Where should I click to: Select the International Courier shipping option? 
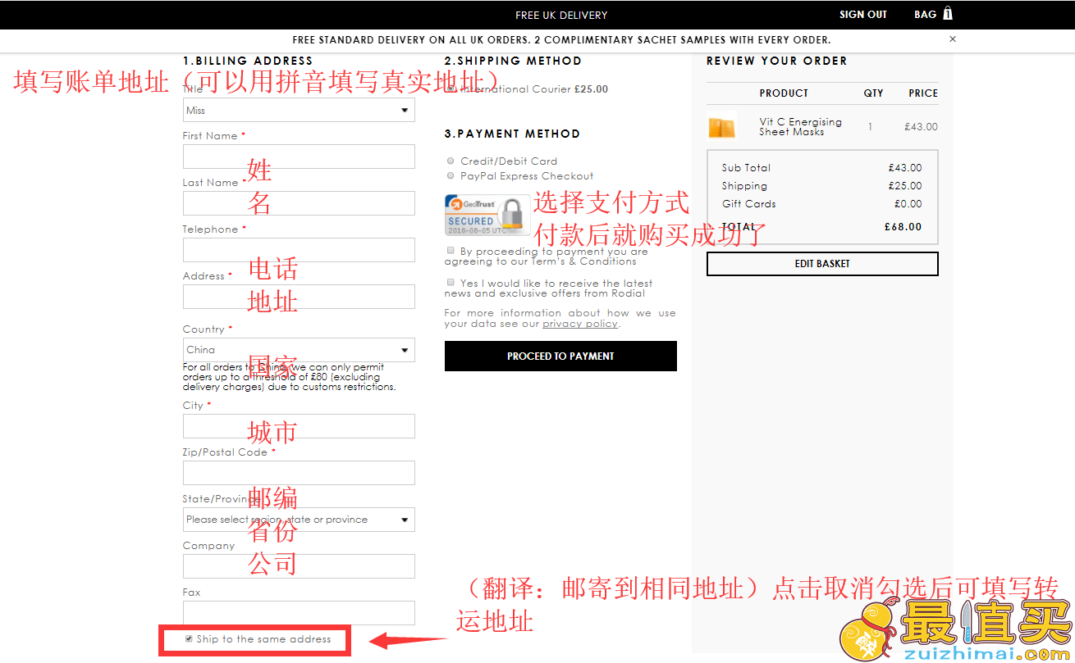click(x=451, y=89)
